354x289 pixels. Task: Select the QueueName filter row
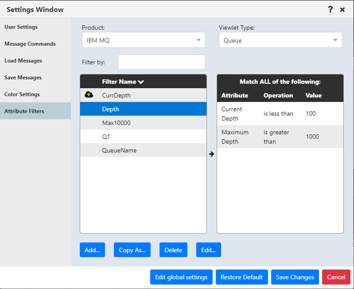[x=144, y=150]
